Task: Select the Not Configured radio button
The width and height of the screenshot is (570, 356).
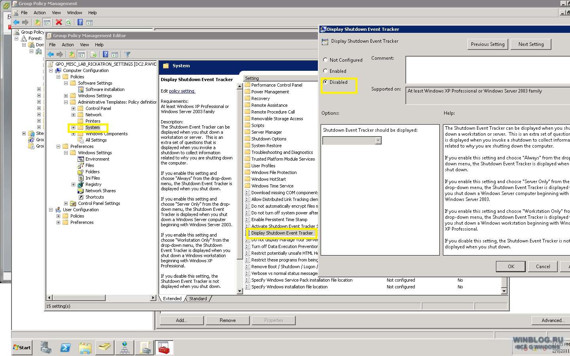Action: pos(325,60)
